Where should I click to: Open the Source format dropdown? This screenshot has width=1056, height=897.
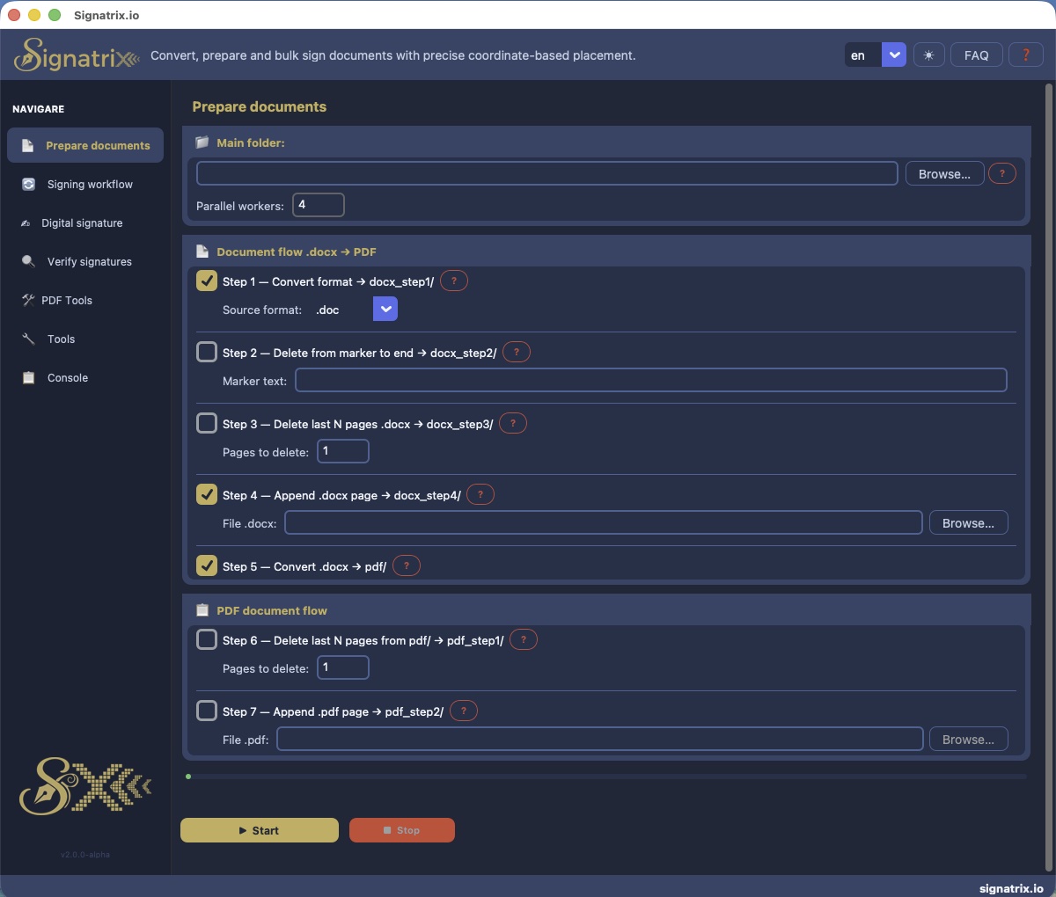385,309
